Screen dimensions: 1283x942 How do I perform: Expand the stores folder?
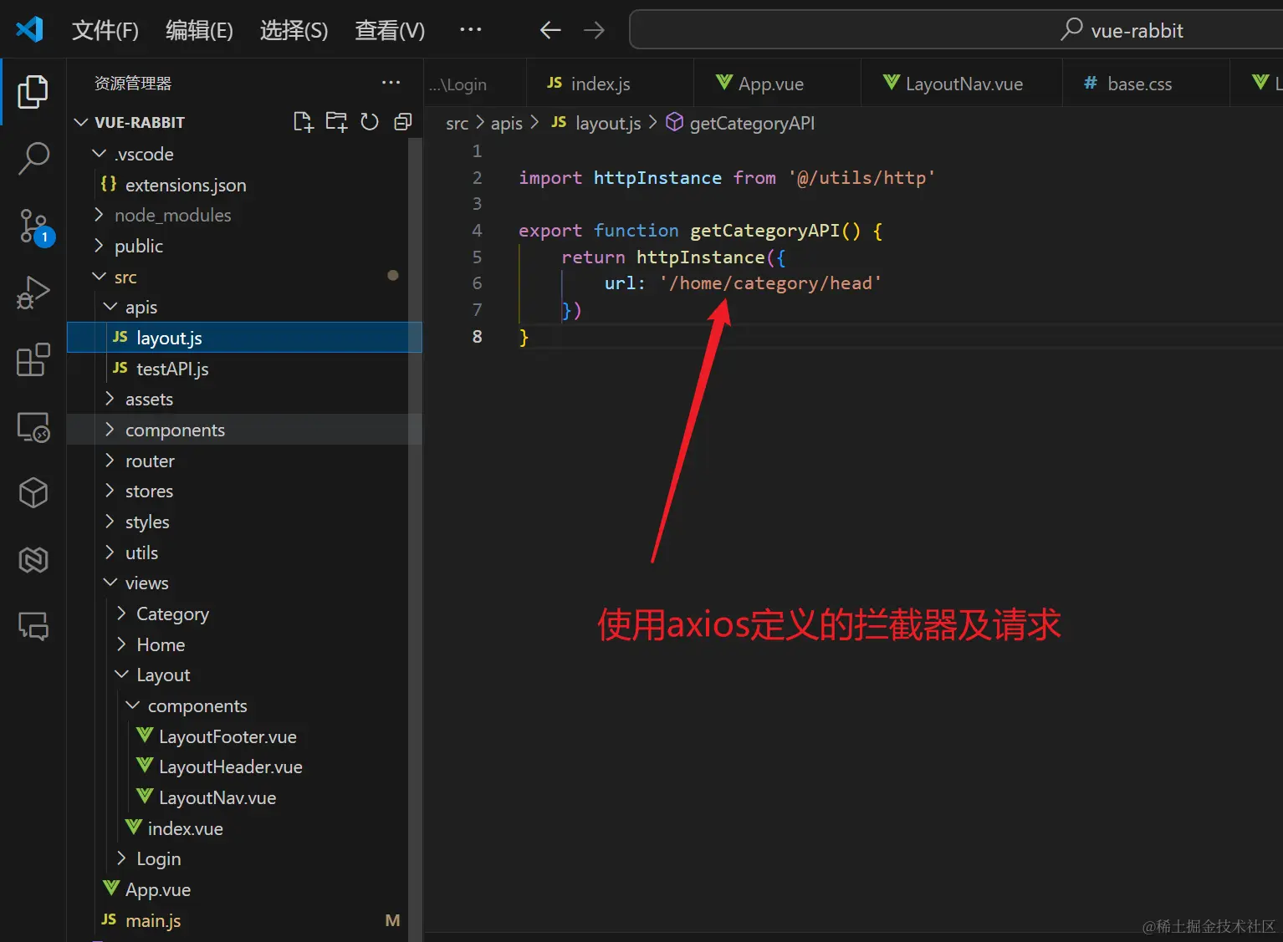point(110,491)
